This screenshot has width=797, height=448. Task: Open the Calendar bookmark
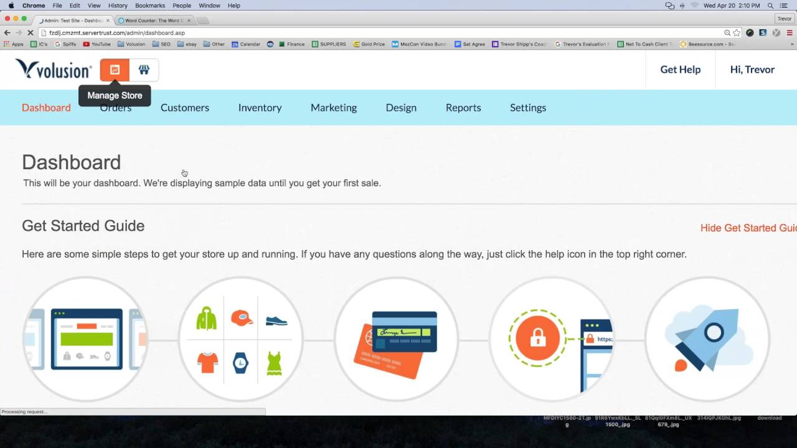click(x=246, y=44)
